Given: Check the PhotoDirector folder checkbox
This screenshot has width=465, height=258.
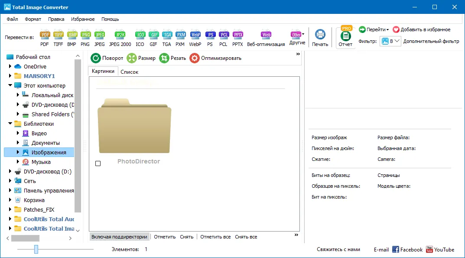Looking at the screenshot, I should tap(98, 163).
